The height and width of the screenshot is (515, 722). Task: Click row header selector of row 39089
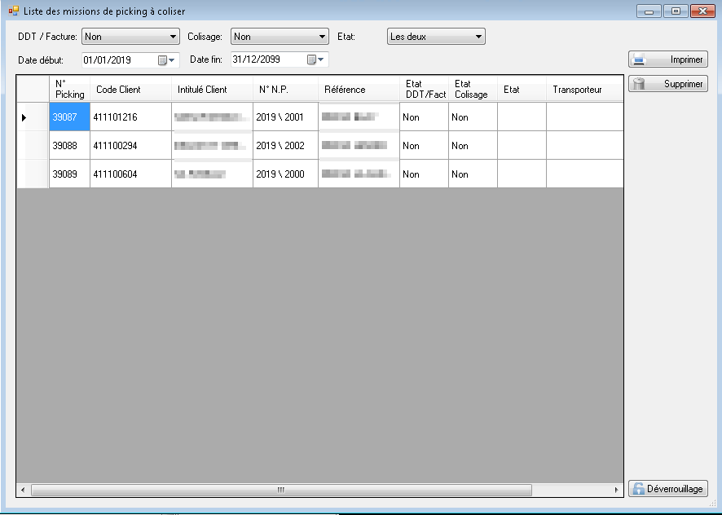click(33, 174)
